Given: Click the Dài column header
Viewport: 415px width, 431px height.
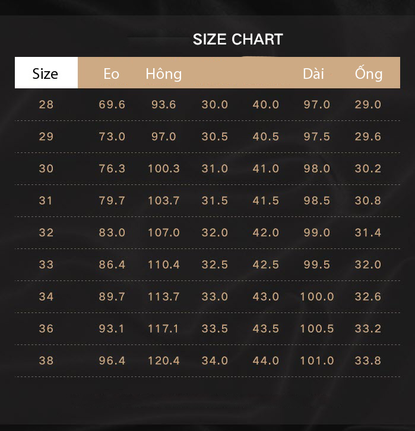Looking at the screenshot, I should coord(313,74).
